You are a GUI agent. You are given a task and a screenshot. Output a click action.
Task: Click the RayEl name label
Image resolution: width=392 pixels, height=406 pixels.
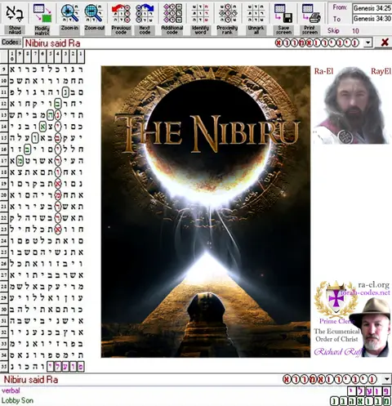pyautogui.click(x=381, y=71)
